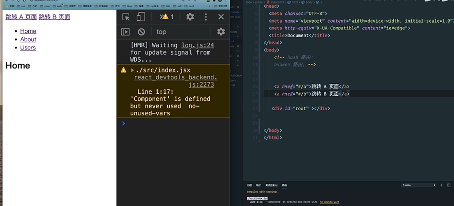Open the Home navigation link
454x206 pixels.
(28, 31)
